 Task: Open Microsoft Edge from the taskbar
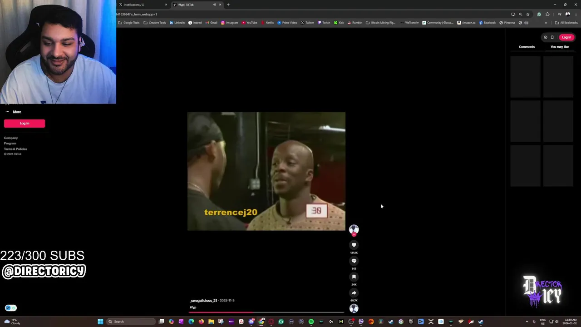tap(191, 322)
